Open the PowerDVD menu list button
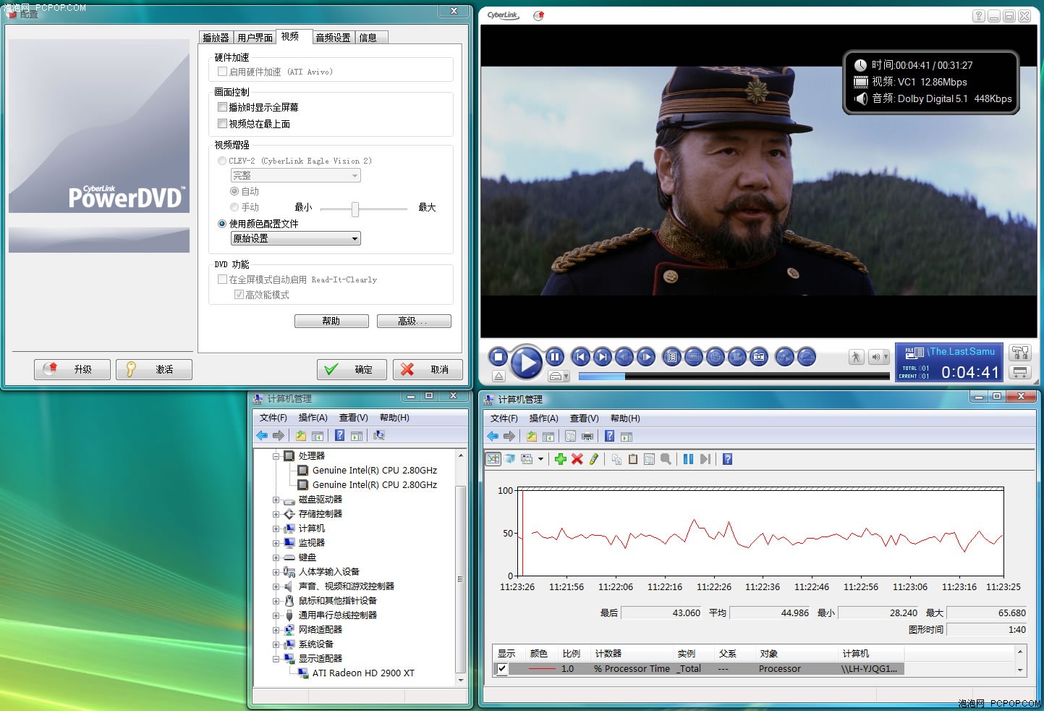 672,356
